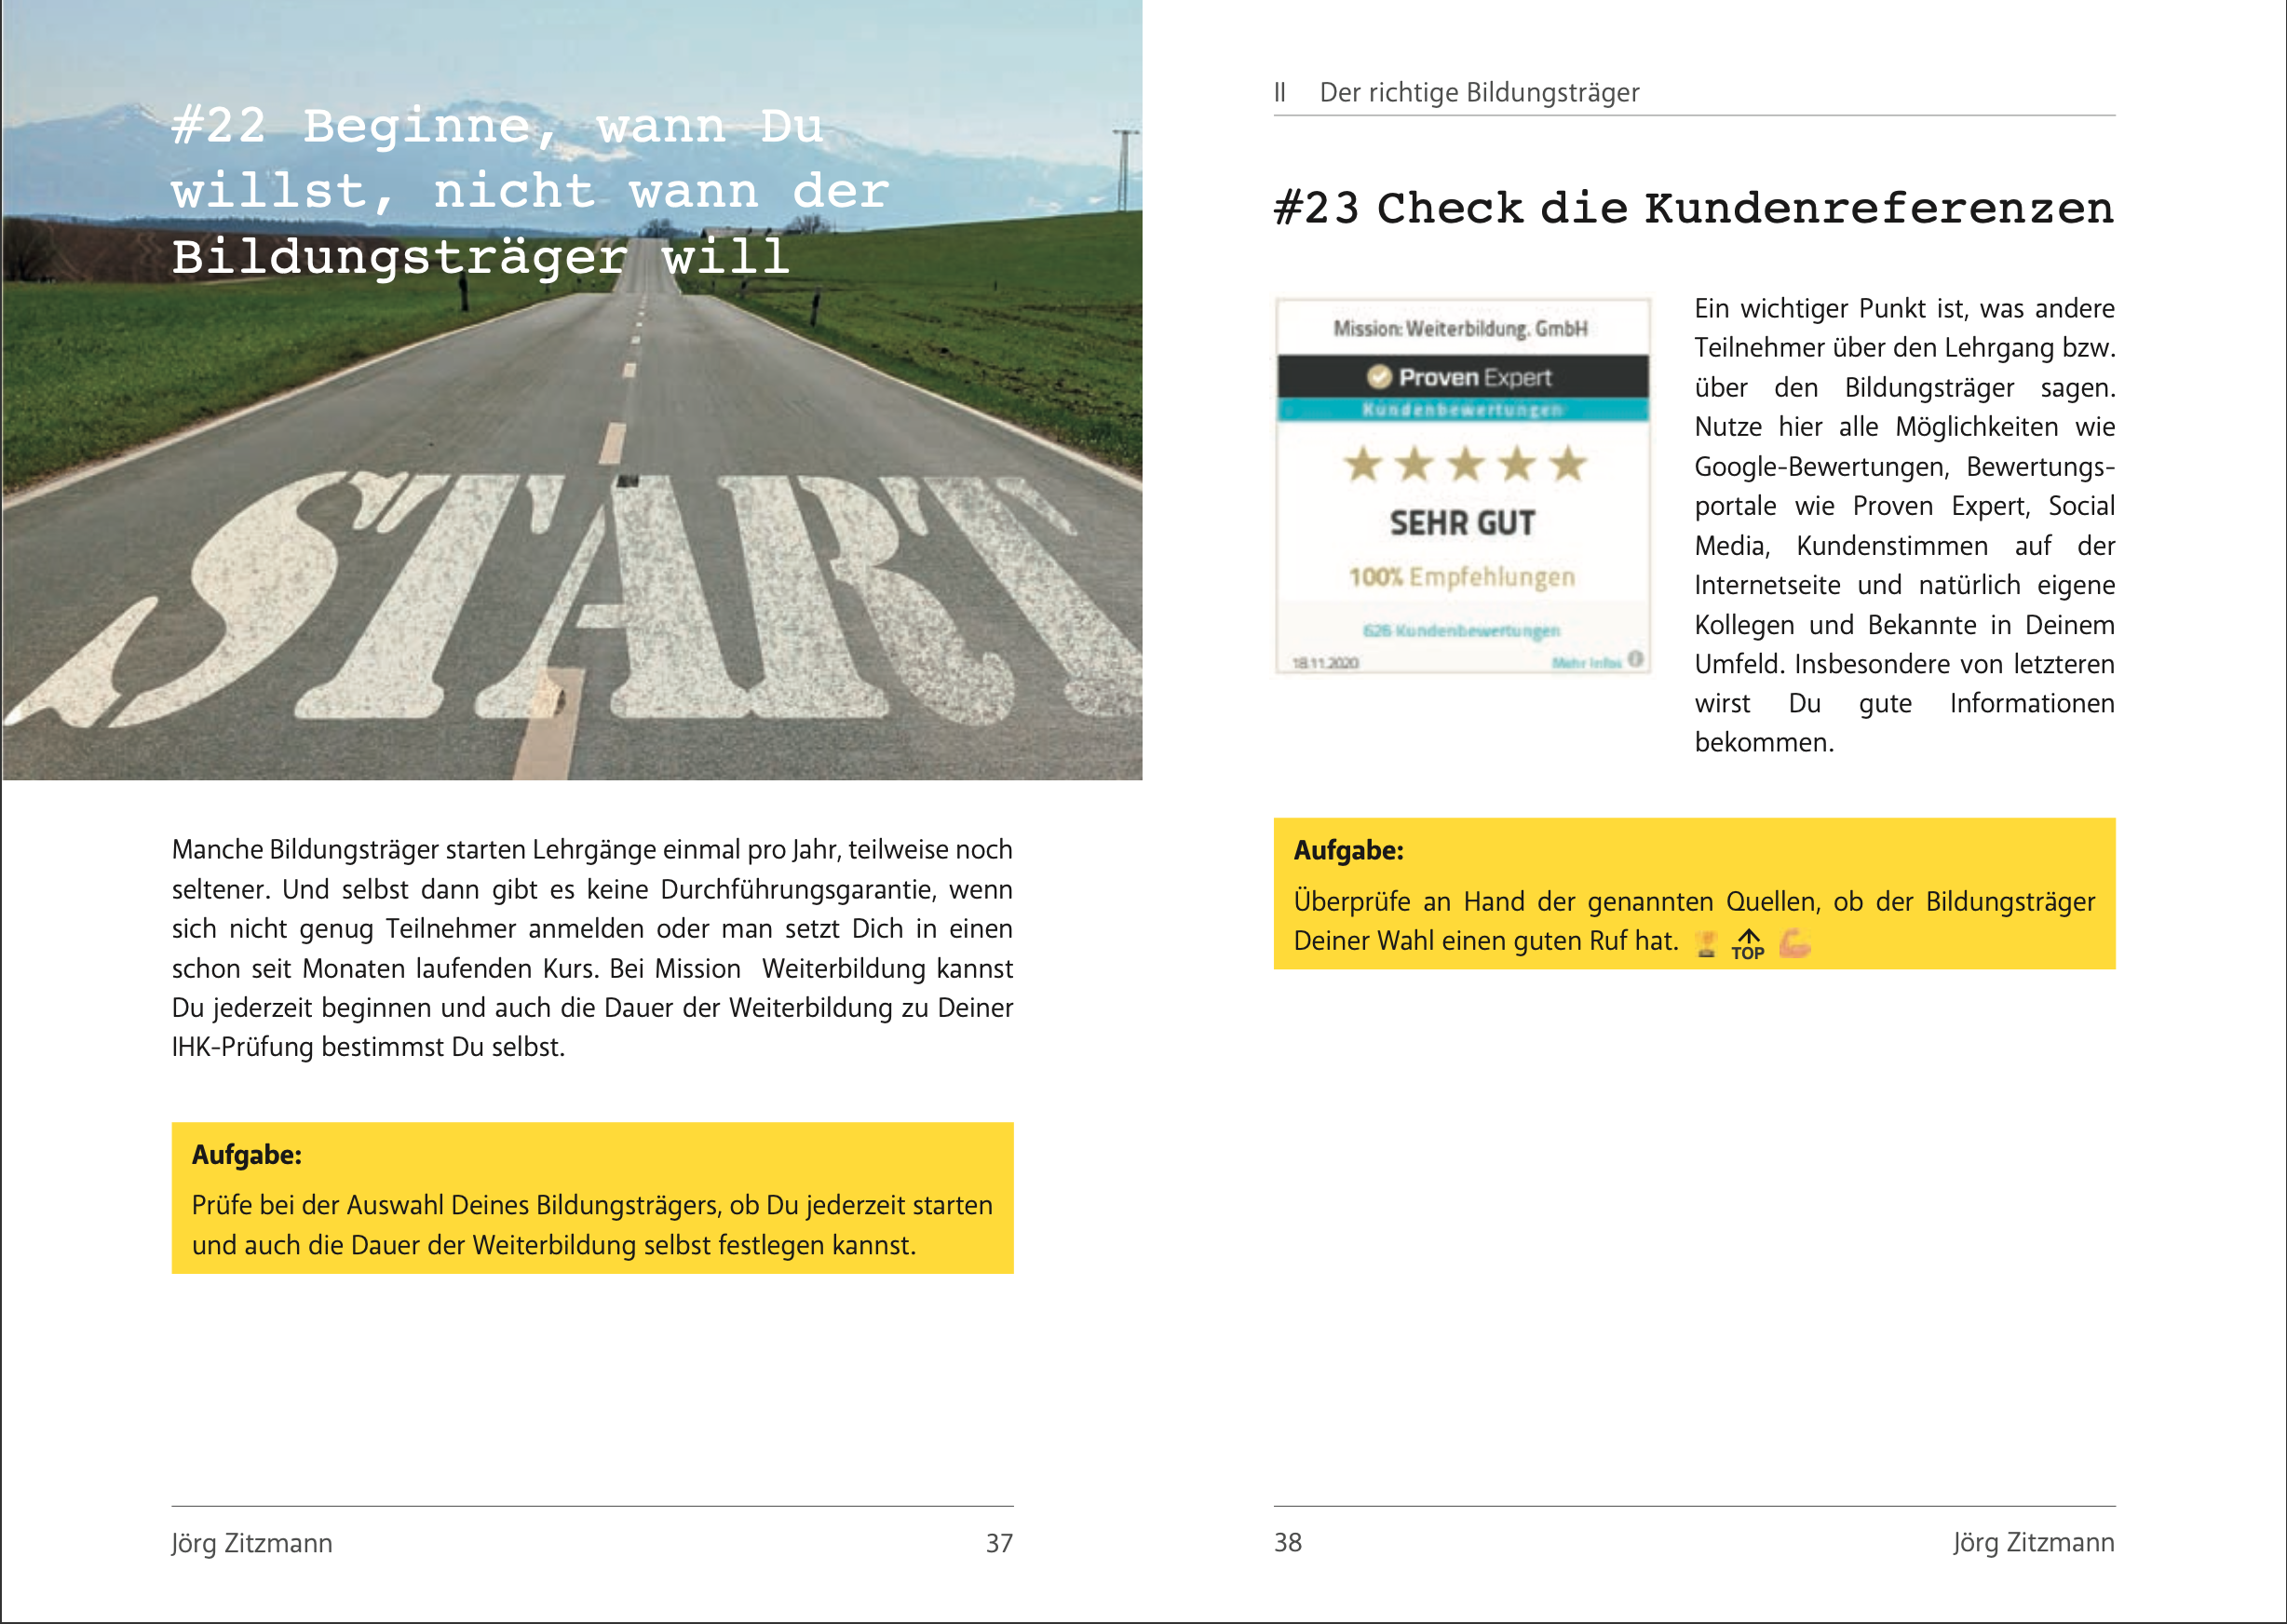Click Jörg Zitzmann footer on page 38
Image resolution: width=2287 pixels, height=1624 pixels.
[x=2034, y=1542]
